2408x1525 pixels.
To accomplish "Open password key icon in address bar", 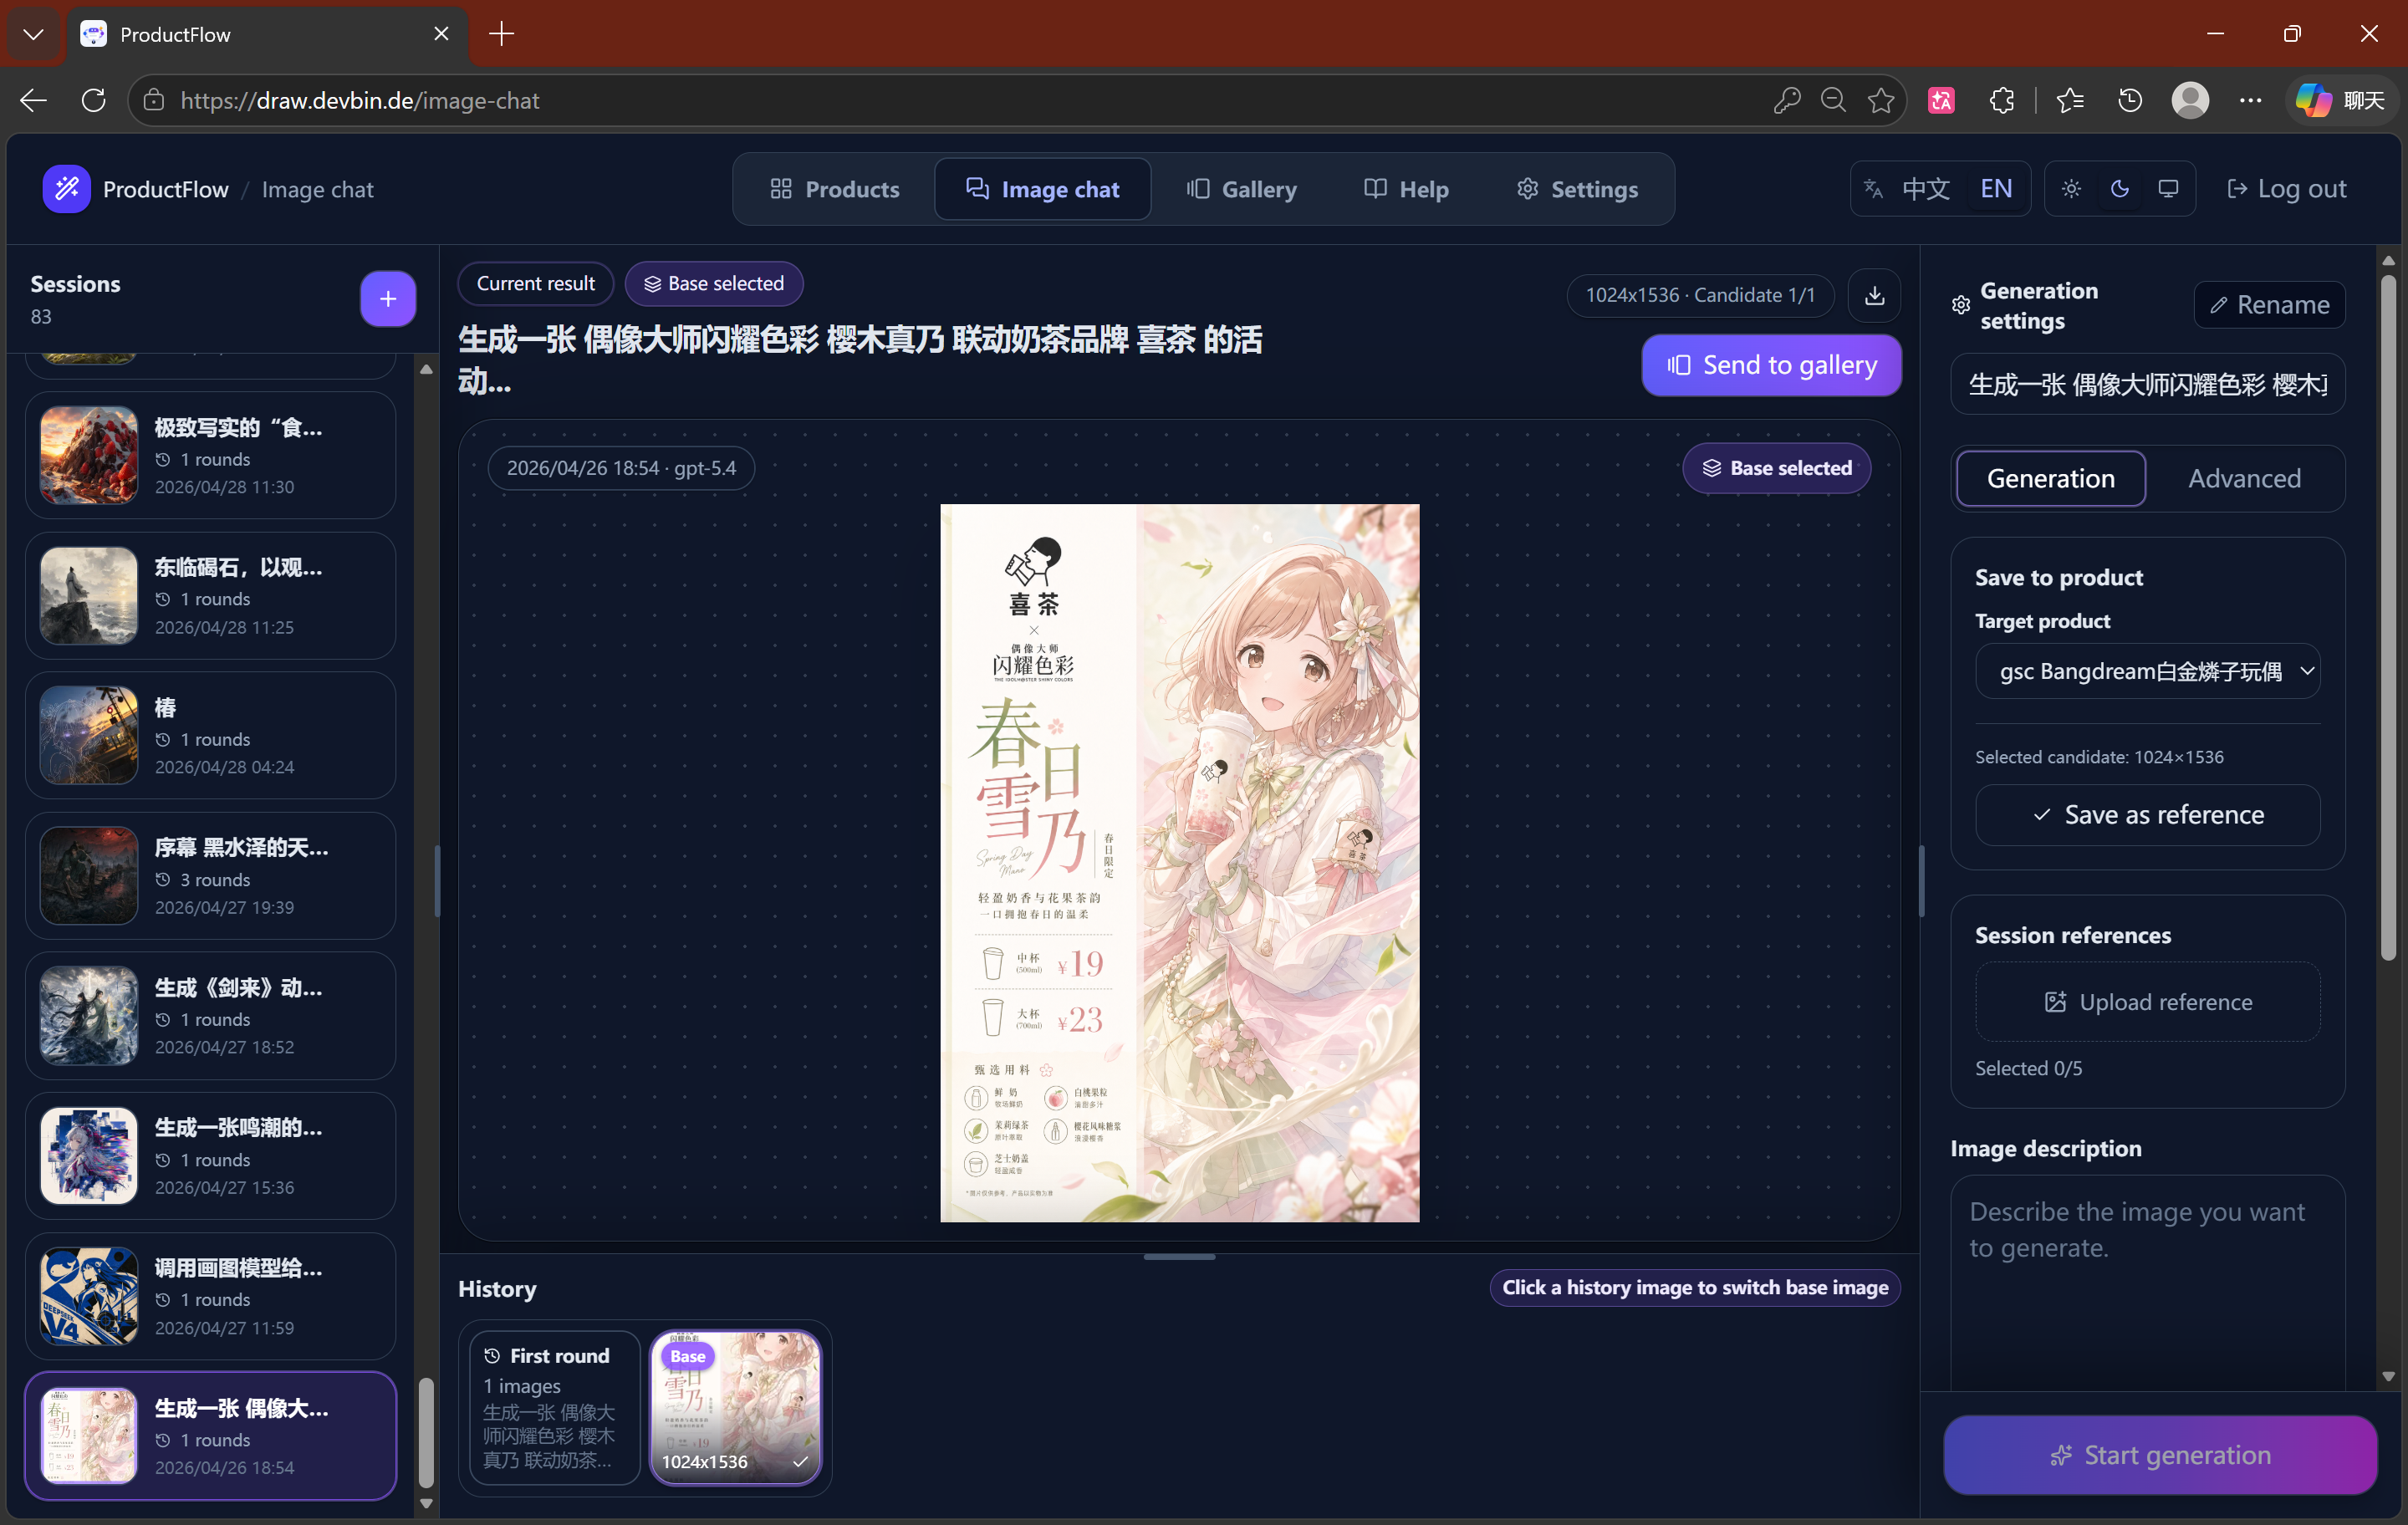I will (1786, 100).
